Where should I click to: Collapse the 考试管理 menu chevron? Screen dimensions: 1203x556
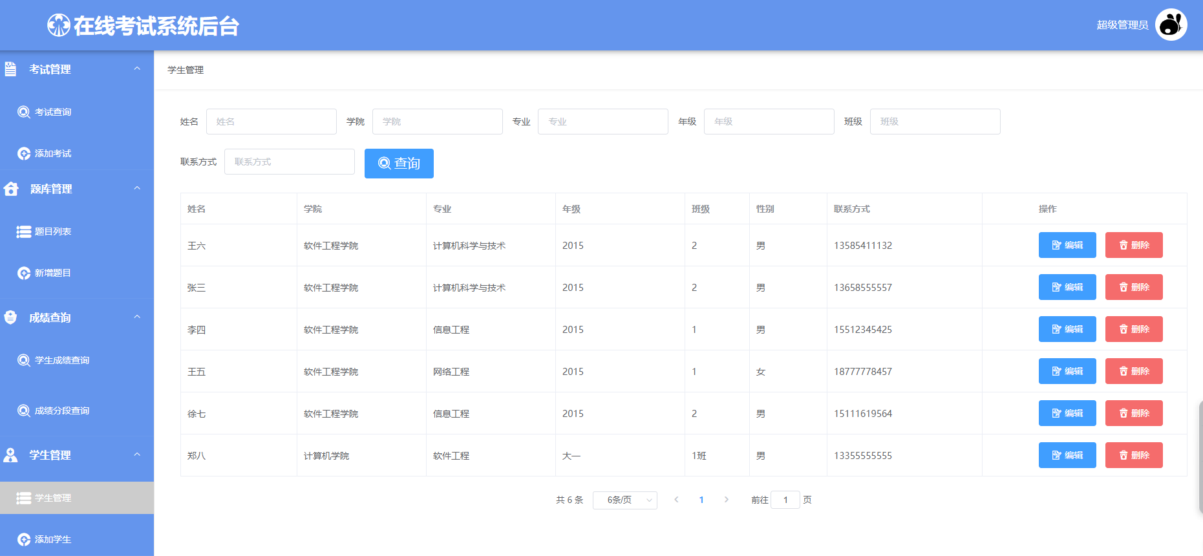click(137, 69)
